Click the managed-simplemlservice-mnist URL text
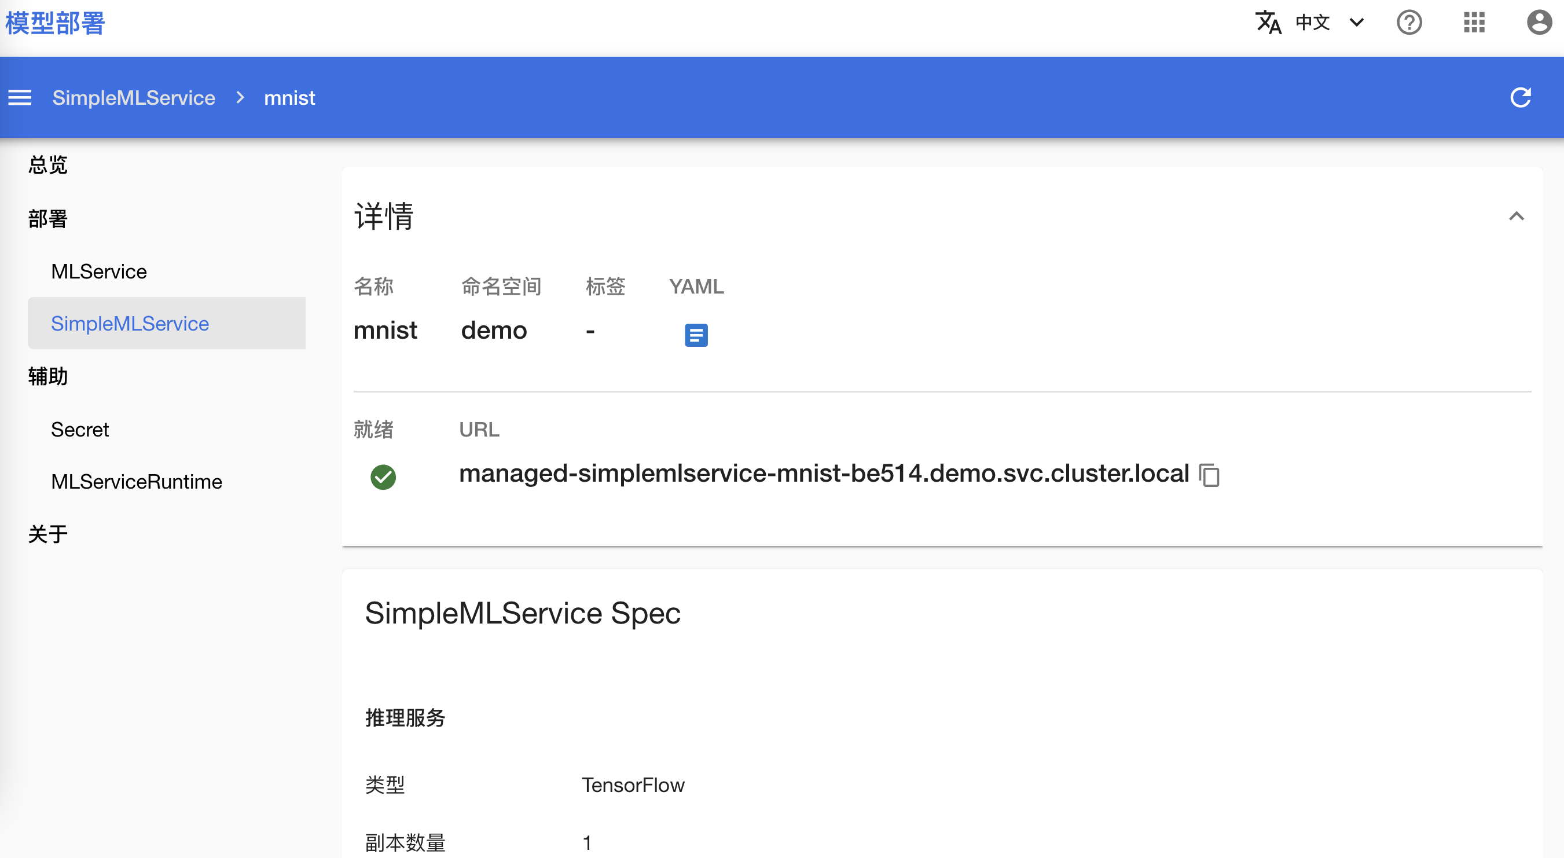 point(824,473)
